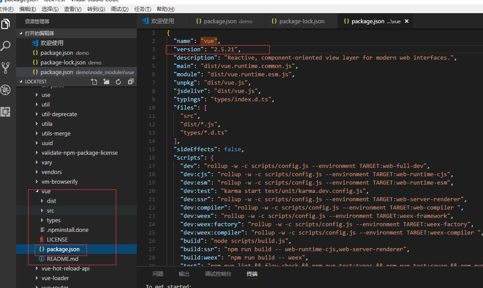Click the New File icon in LOCKTEST header
This screenshot has height=288, width=483.
[x=93, y=82]
